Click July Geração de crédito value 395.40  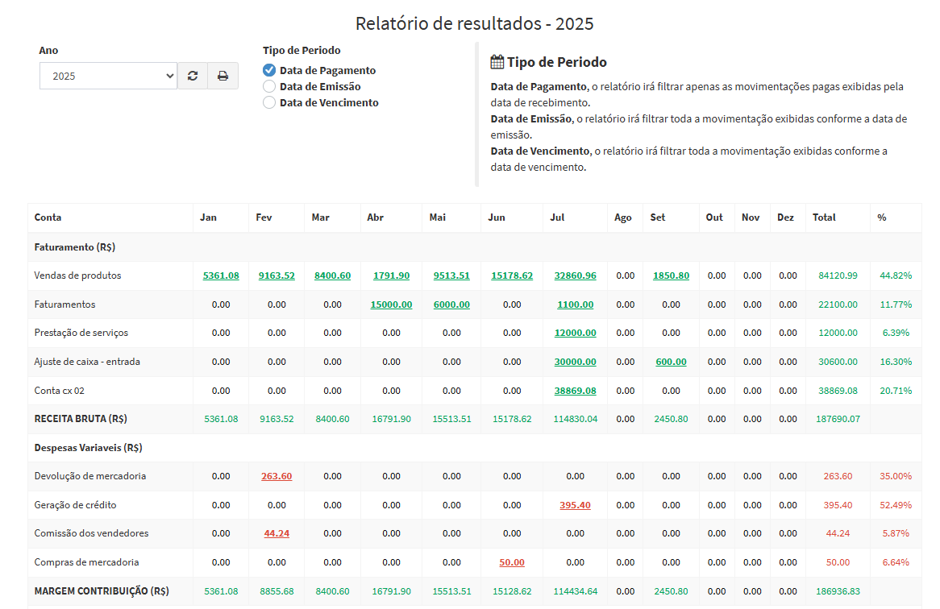575,505
